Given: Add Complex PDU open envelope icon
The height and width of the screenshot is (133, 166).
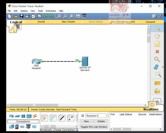Looking at the screenshot, I should coord(157,91).
